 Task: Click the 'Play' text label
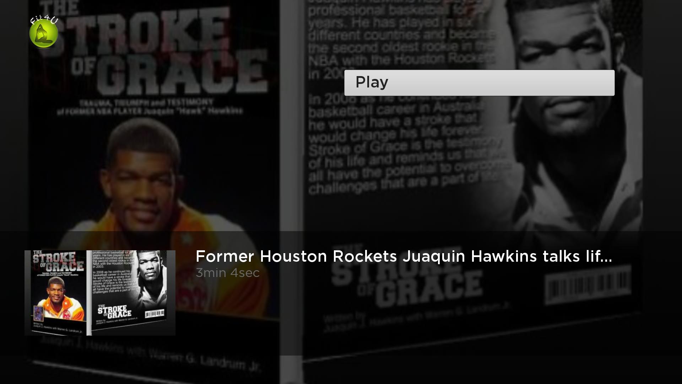(372, 82)
